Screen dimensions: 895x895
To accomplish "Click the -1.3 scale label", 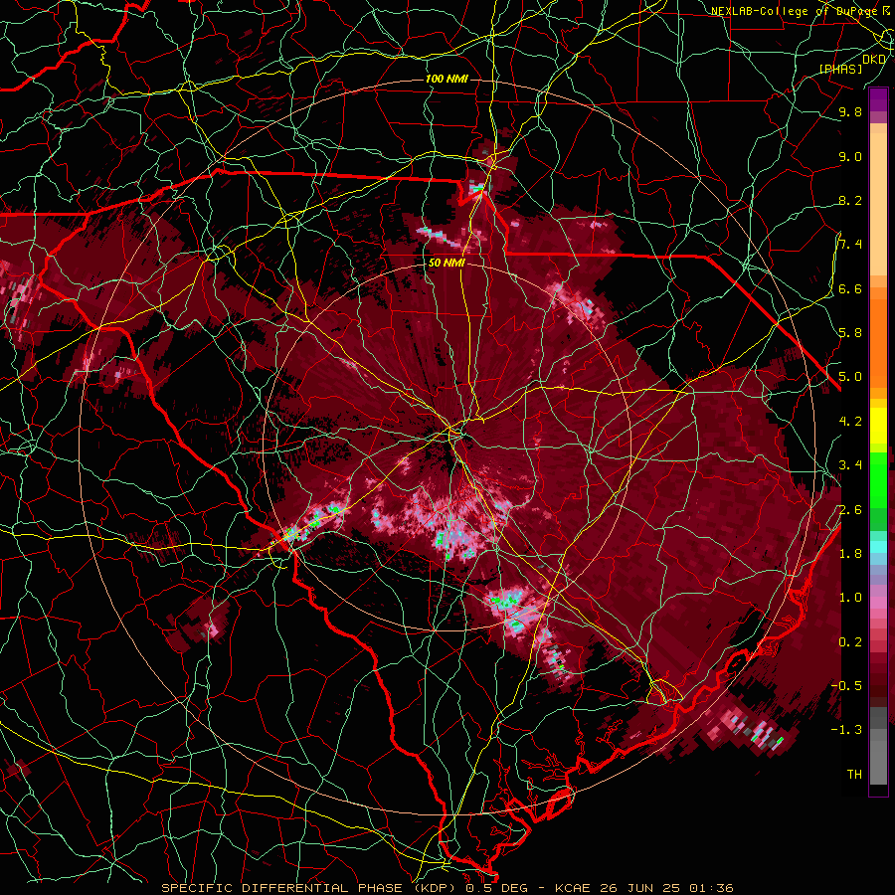I will pyautogui.click(x=846, y=730).
